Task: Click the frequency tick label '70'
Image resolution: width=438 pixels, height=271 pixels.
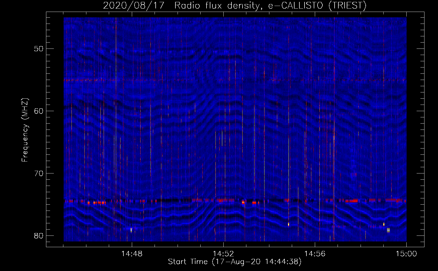Action: point(39,173)
